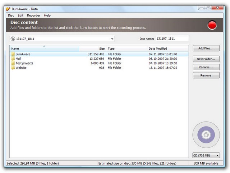
Task: Select the Website folder name
Action: click(x=21, y=68)
